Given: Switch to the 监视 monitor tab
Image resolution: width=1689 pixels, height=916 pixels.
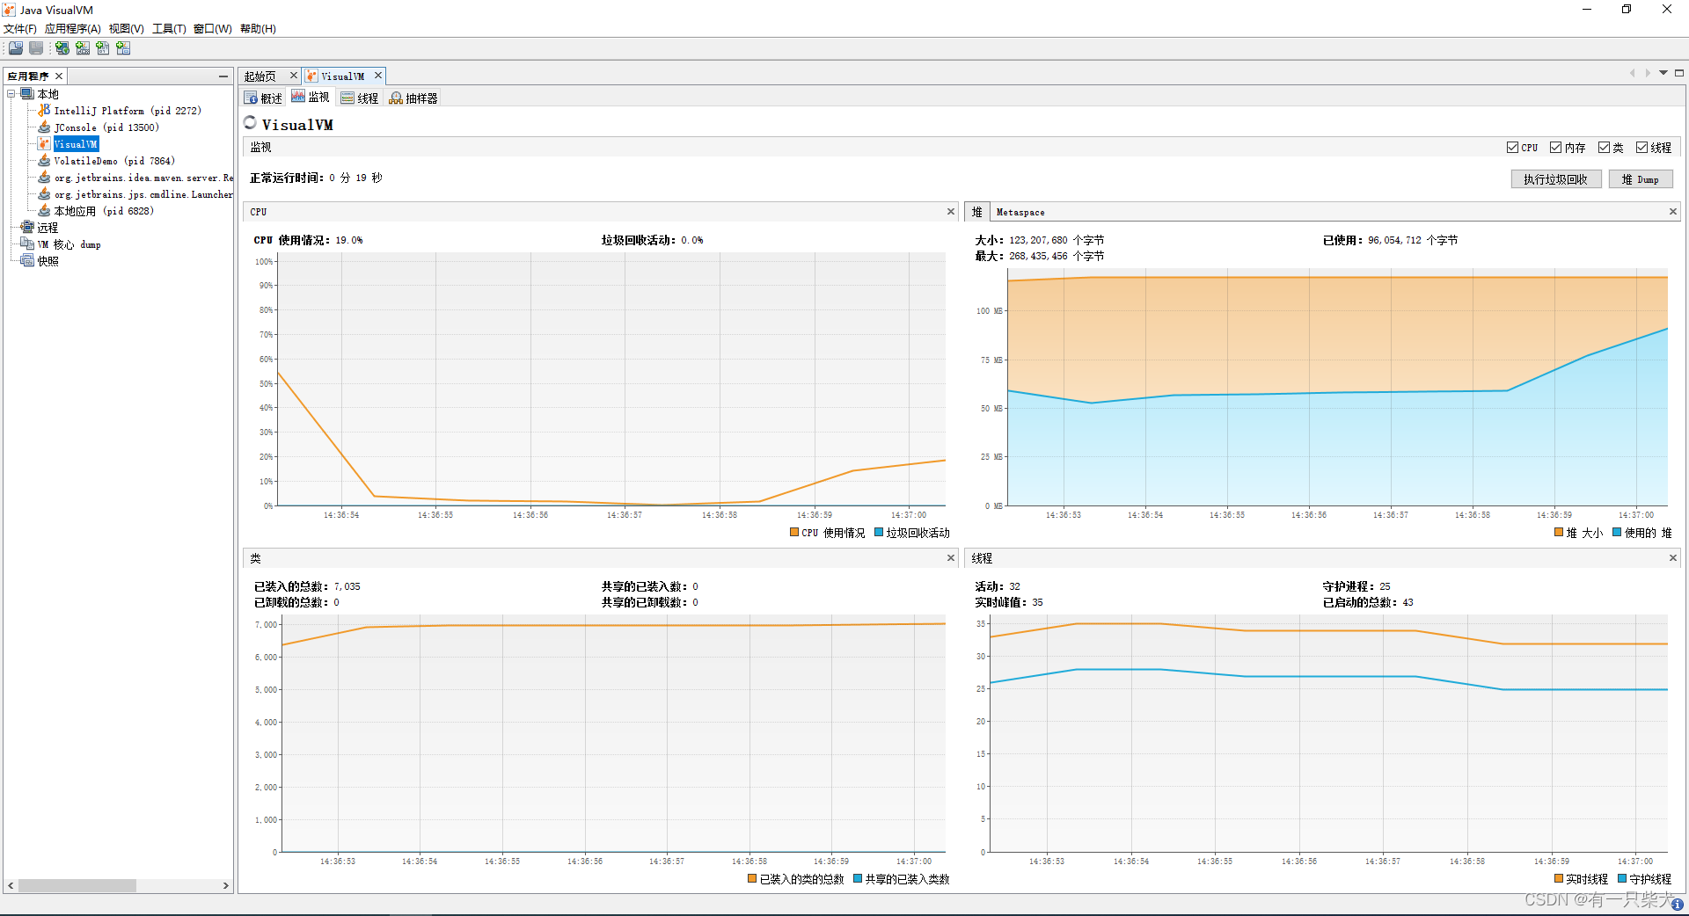Looking at the screenshot, I should pos(311,98).
